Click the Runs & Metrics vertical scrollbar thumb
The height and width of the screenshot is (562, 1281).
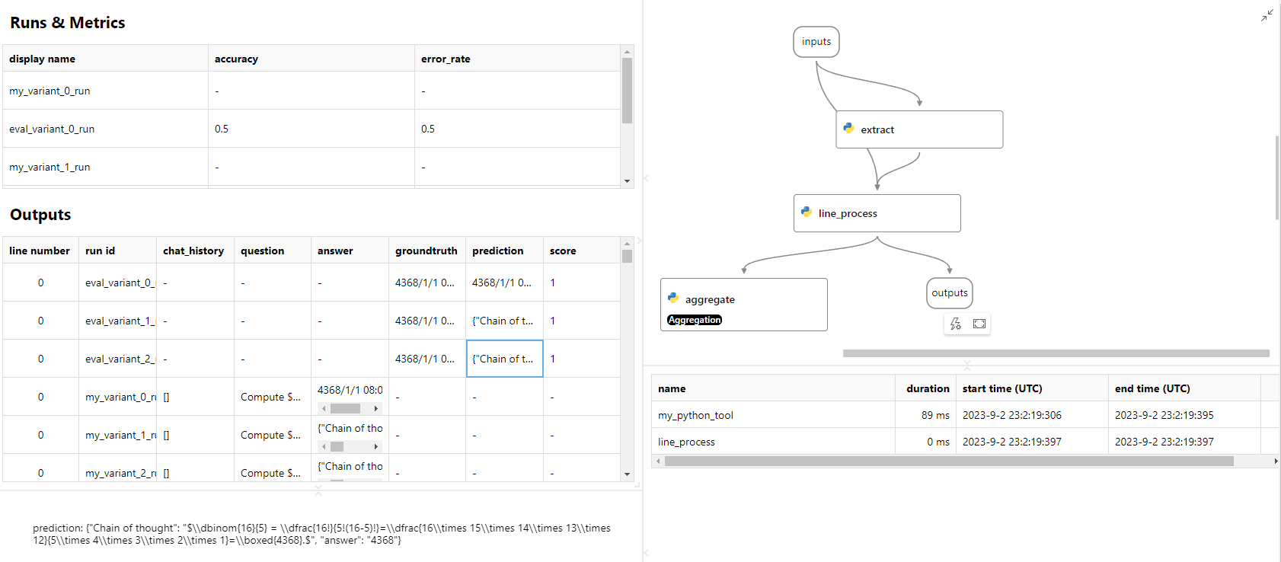[x=627, y=90]
